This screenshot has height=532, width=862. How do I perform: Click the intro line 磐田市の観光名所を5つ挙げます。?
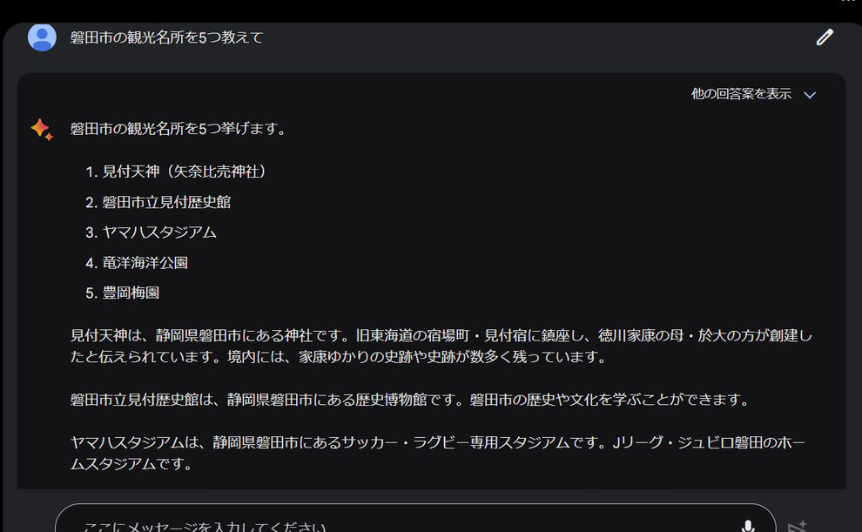[x=178, y=129]
